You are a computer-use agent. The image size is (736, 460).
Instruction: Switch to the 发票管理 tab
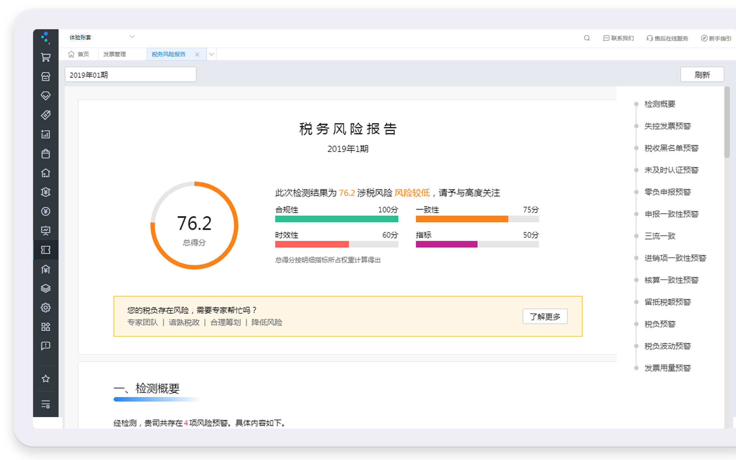tap(115, 54)
